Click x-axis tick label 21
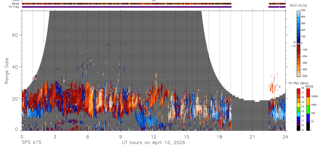Image resolution: width=321 pixels, height=148 pixels. [x=252, y=137]
